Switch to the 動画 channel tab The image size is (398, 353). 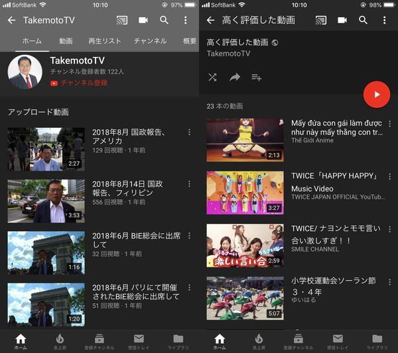point(66,41)
